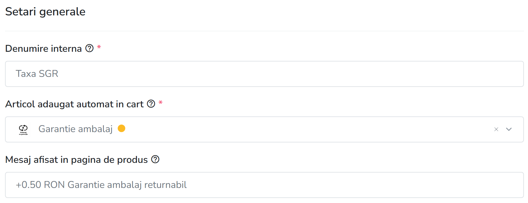Open the Articol adaugat automat combo box
Screen dimensions: 528x203
tap(264, 129)
